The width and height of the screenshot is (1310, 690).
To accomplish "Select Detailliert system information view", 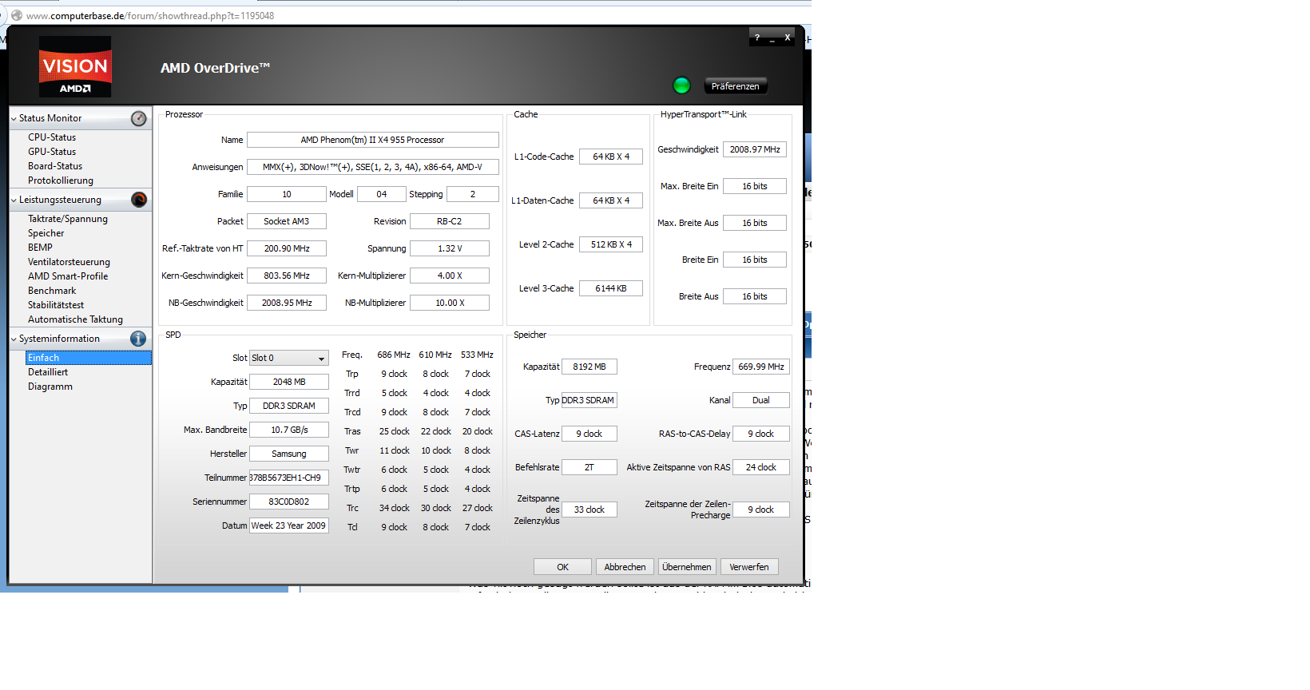I will point(48,372).
